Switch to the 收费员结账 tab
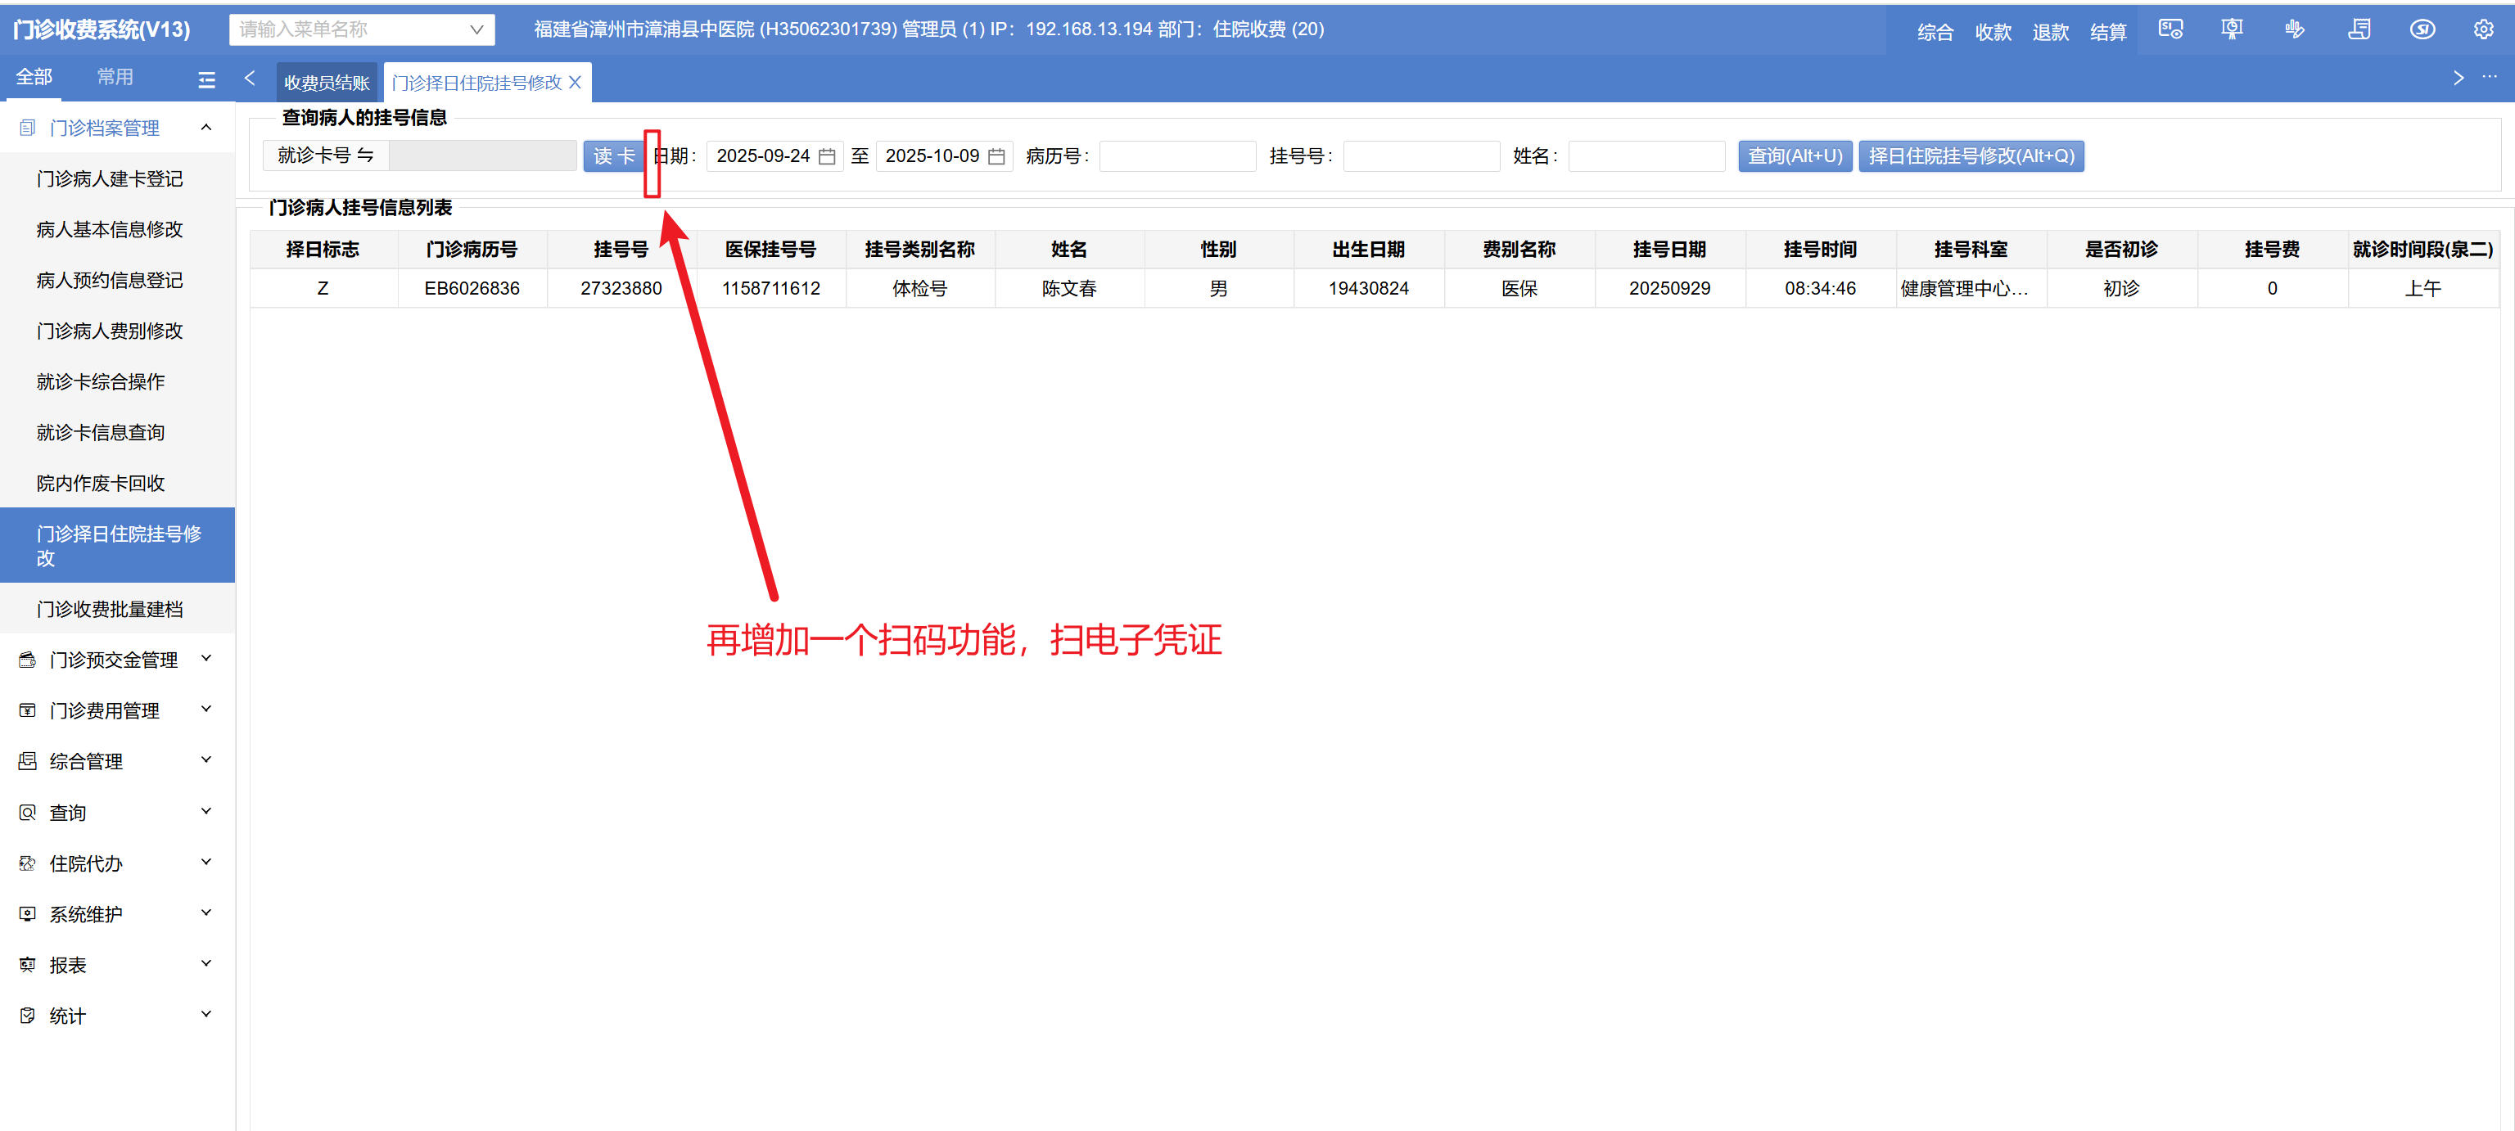The image size is (2515, 1131). coord(326,83)
